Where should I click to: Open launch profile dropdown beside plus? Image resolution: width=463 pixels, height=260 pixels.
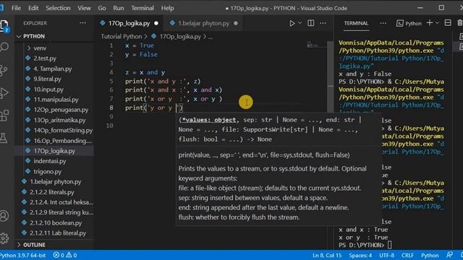(x=437, y=23)
